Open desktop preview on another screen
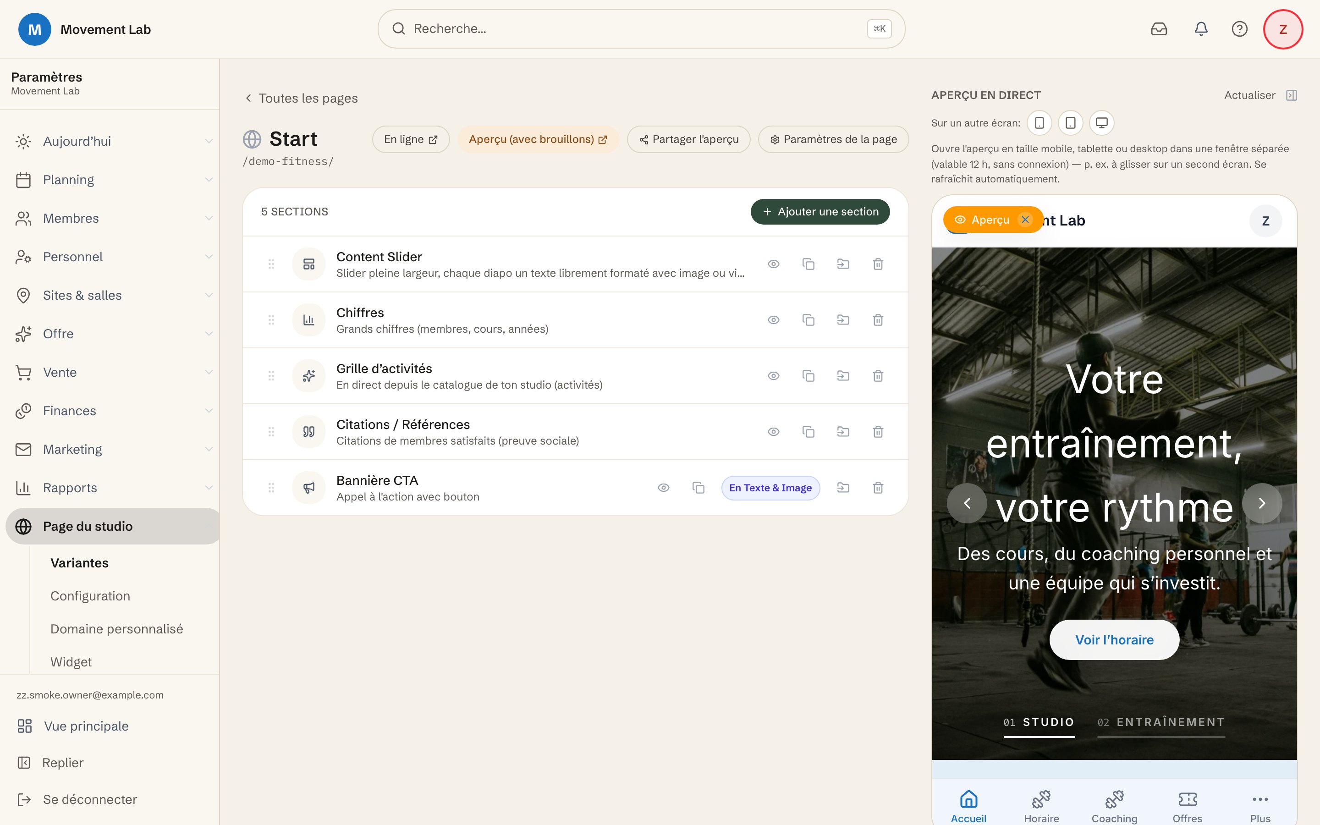The image size is (1320, 825). [x=1101, y=123]
